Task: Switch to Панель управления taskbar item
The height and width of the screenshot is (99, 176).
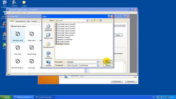Action: [24, 97]
